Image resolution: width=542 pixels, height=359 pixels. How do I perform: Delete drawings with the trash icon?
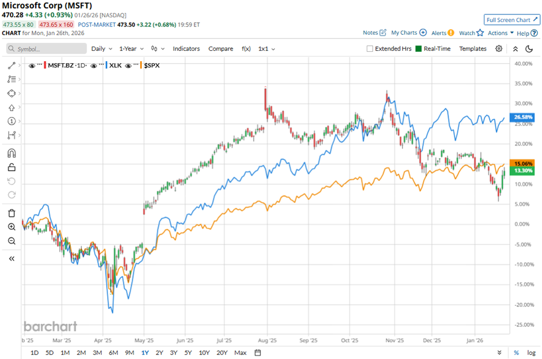click(12, 213)
